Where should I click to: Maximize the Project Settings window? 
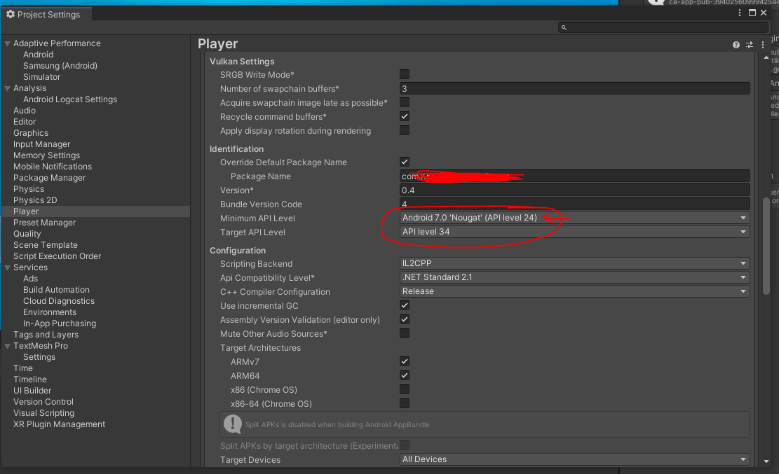[x=752, y=13]
